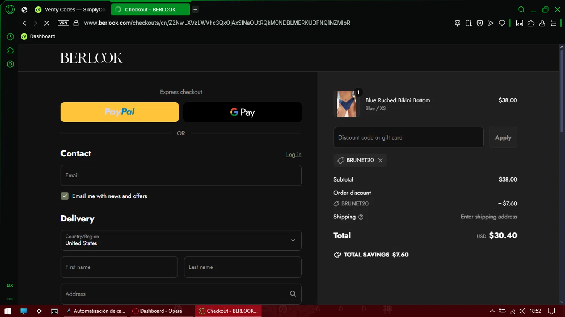The image size is (565, 317).
Task: Open desktop monitor icon on taskbar
Action: point(24,311)
